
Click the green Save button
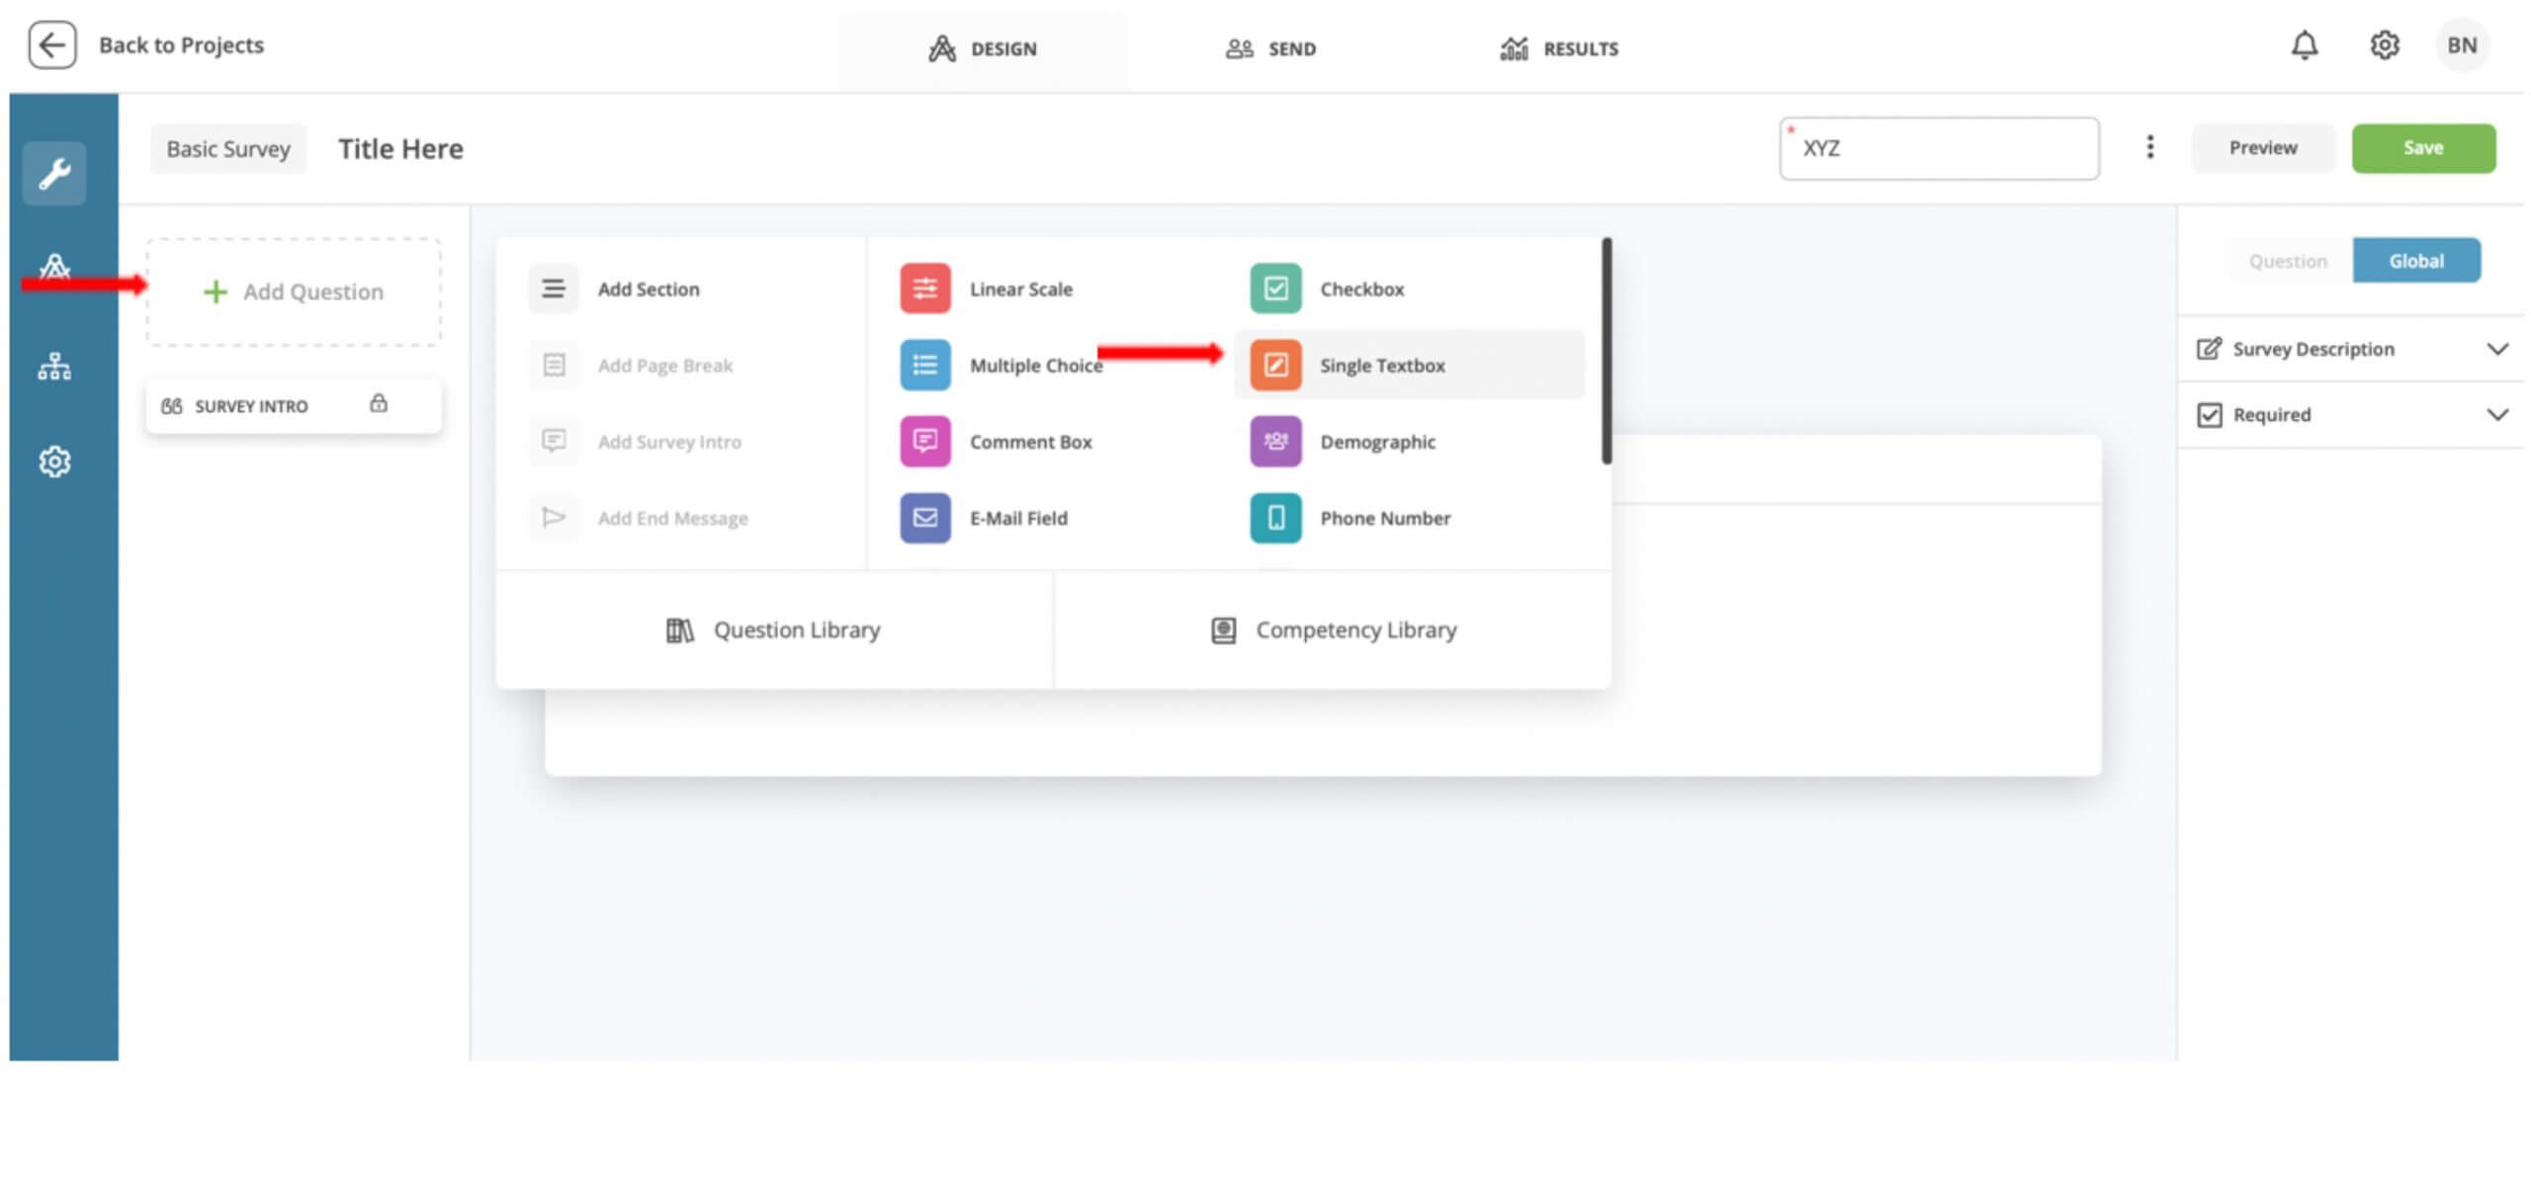2423,148
